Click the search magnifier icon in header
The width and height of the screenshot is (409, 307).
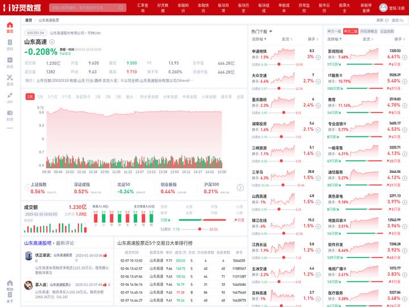[121, 7]
